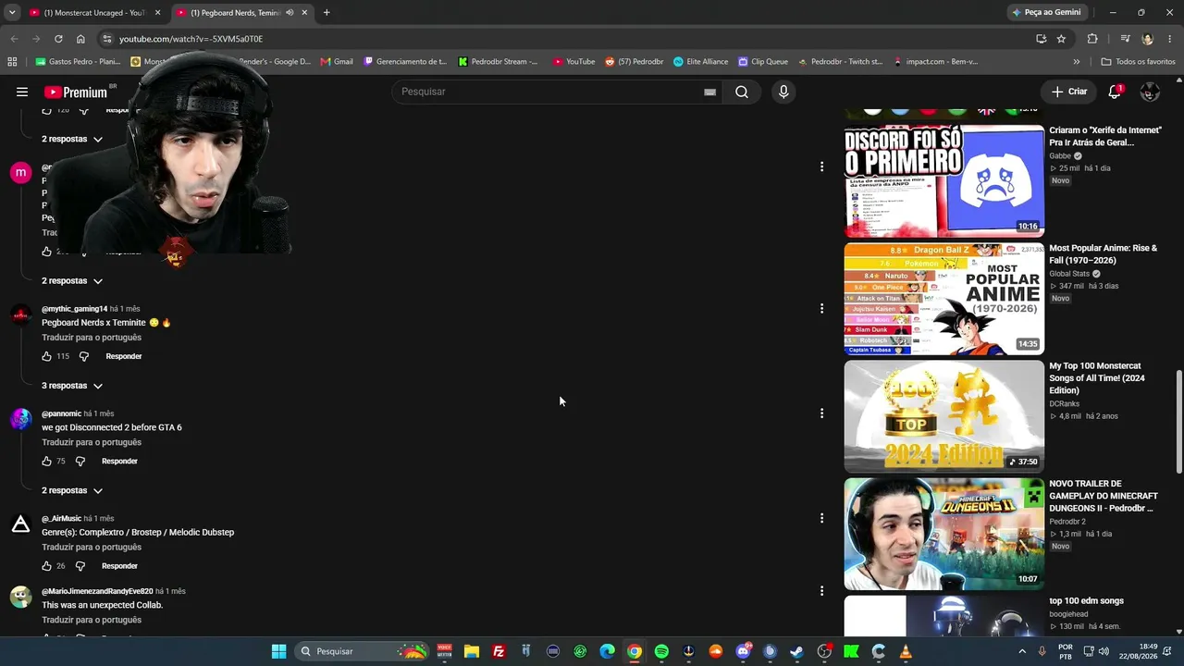
Task: Open a new Chrome tab
Action: click(x=327, y=13)
